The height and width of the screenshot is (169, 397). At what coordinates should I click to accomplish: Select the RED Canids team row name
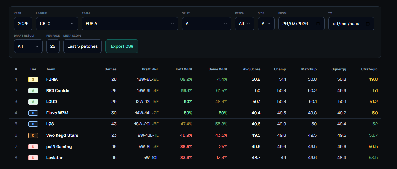pyautogui.click(x=57, y=91)
